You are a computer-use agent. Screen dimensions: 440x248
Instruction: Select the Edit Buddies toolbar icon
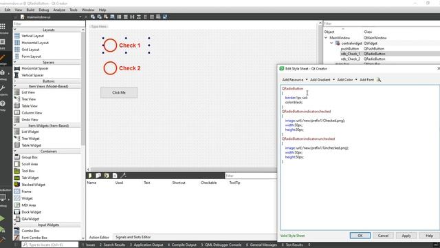pos(106,17)
